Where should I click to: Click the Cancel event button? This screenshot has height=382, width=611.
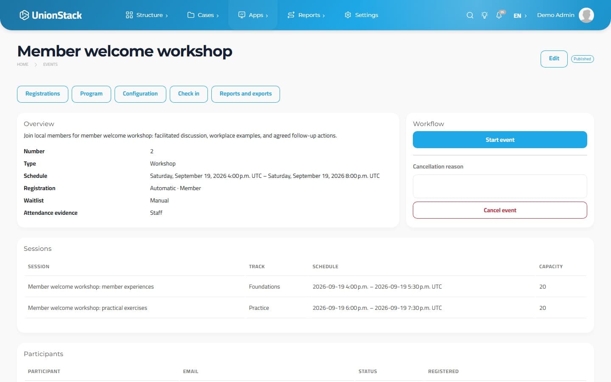500,210
